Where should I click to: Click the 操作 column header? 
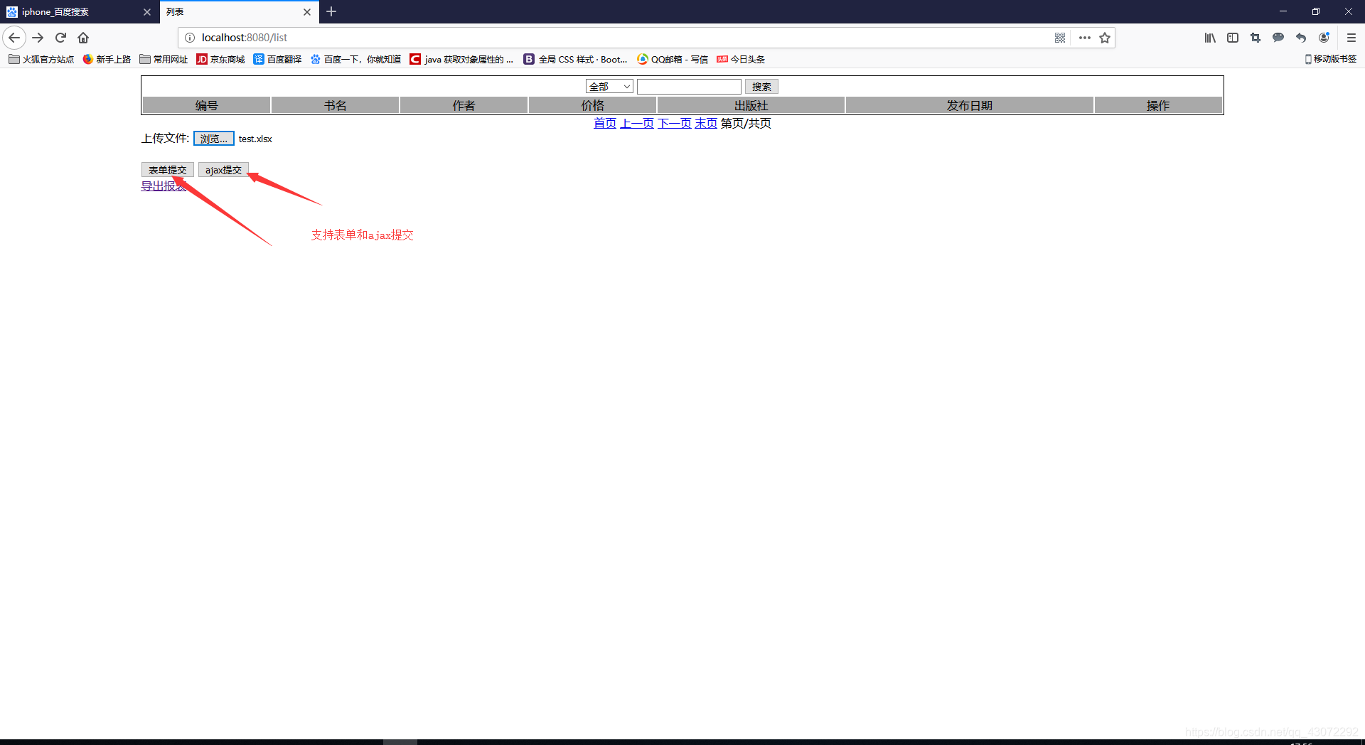(x=1158, y=105)
